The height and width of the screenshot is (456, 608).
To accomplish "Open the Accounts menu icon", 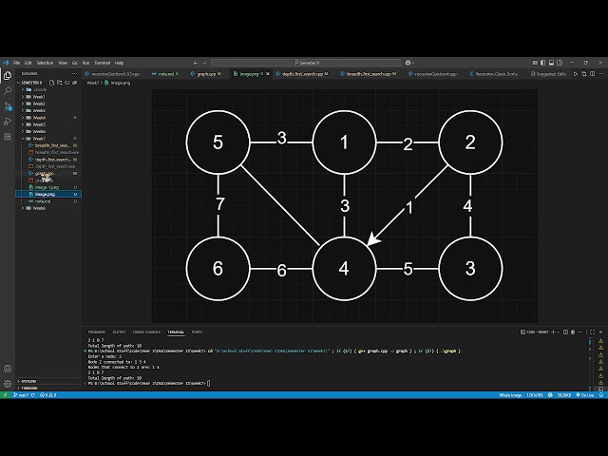I will click(8, 369).
